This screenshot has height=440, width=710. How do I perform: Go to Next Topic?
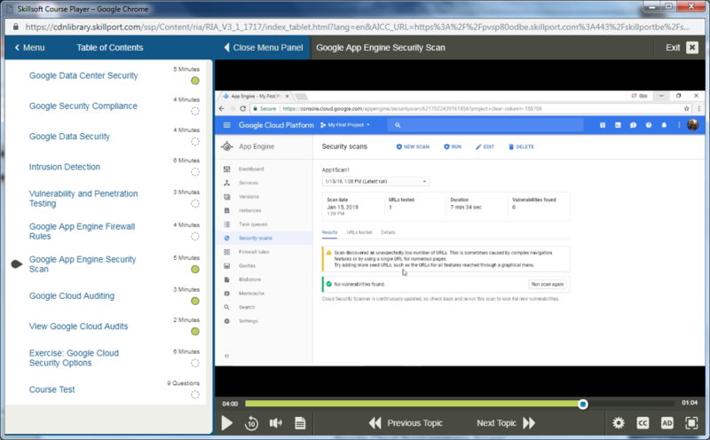tap(506, 423)
